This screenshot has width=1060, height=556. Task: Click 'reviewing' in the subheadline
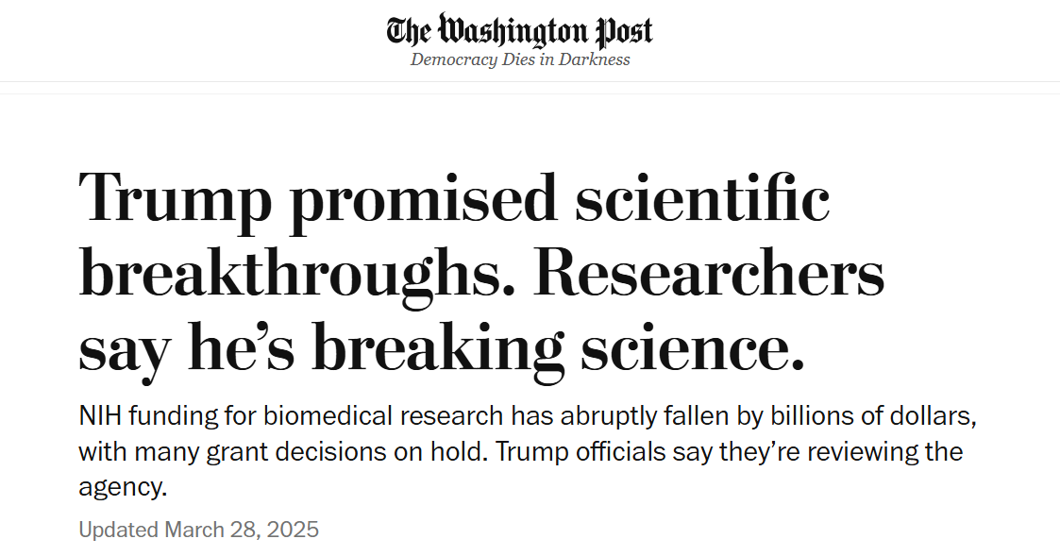coord(848,451)
